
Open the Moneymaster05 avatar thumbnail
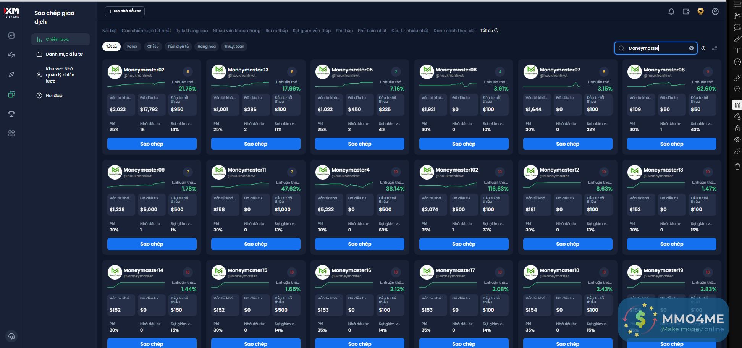pyautogui.click(x=323, y=72)
